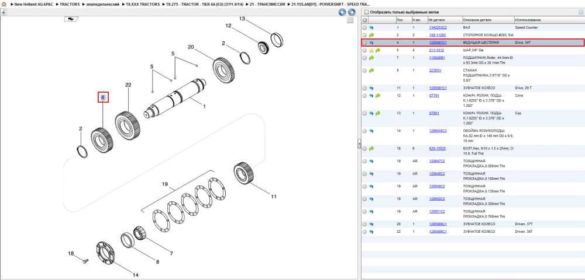Click the blue arrow for part 1285981C1
This screenshot has height=280, width=585.
371,88
